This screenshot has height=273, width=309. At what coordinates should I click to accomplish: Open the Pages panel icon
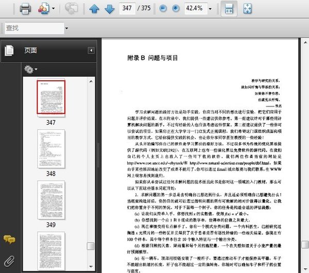coord(9,50)
